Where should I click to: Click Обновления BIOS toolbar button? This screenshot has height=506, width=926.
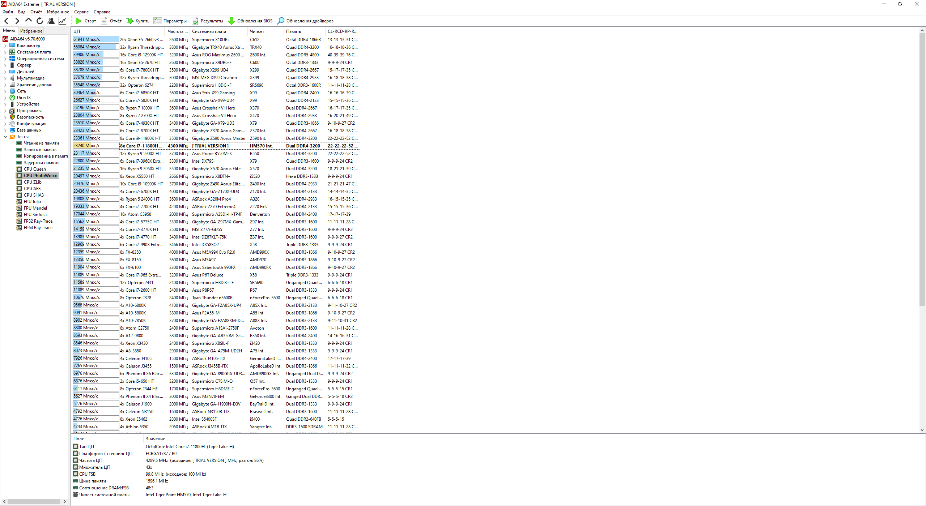250,21
